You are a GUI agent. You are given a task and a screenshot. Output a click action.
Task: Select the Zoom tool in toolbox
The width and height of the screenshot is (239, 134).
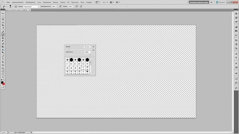(x=3, y=77)
